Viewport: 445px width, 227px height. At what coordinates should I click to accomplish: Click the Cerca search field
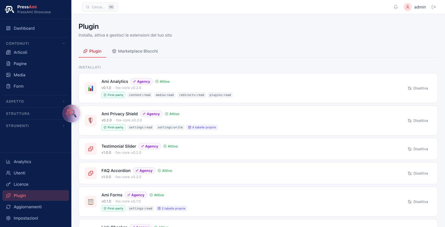click(100, 7)
